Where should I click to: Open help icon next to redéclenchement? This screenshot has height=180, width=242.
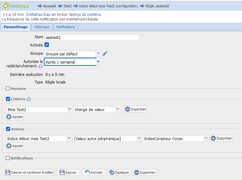[x=40, y=66]
